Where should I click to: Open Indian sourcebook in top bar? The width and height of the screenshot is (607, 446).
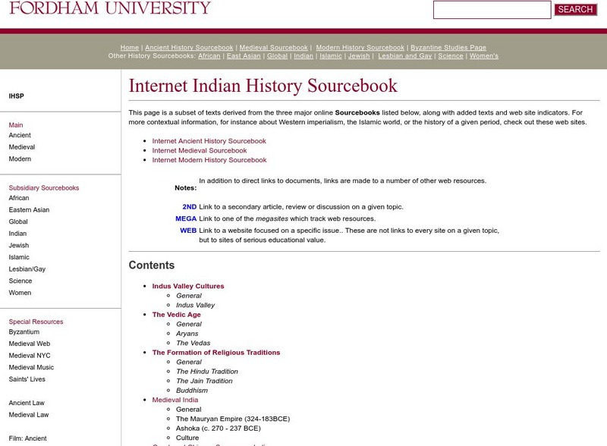[303, 56]
